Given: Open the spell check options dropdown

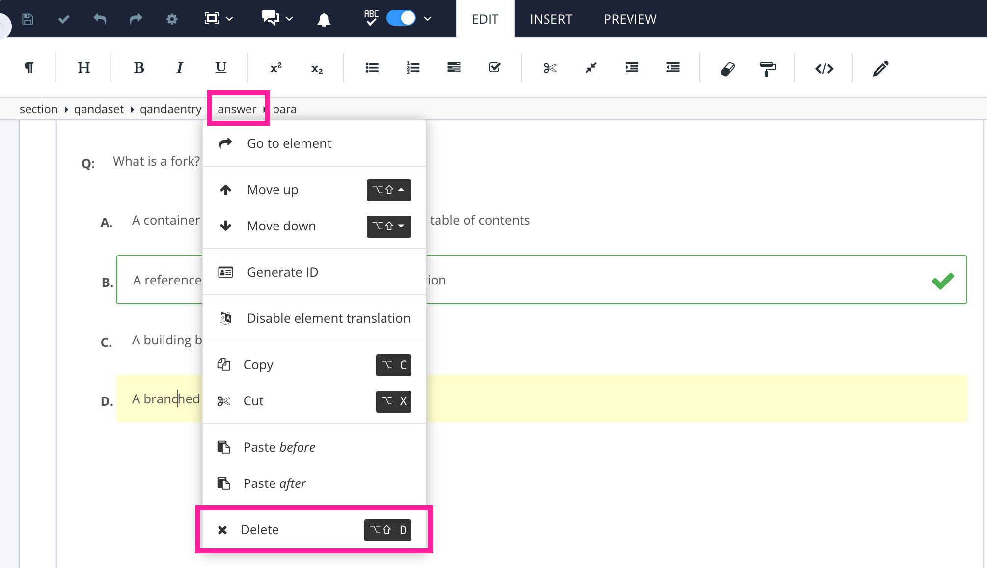Looking at the screenshot, I should [427, 19].
